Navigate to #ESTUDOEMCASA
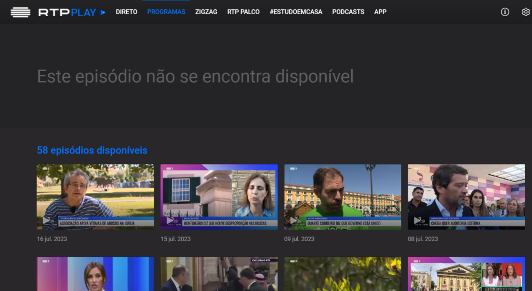The width and height of the screenshot is (532, 291). pos(296,12)
